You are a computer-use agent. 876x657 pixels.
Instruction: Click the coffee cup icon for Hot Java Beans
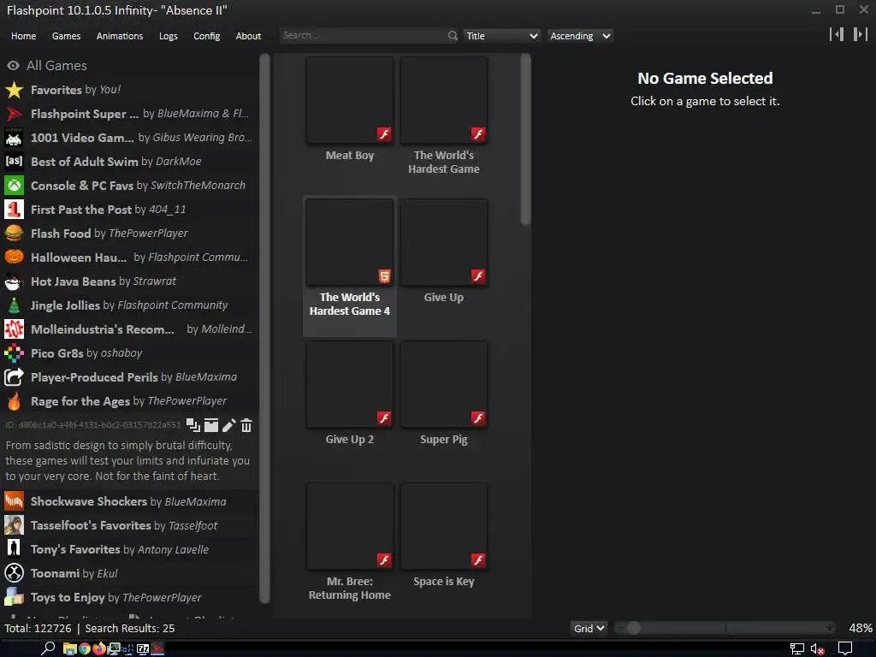14,281
